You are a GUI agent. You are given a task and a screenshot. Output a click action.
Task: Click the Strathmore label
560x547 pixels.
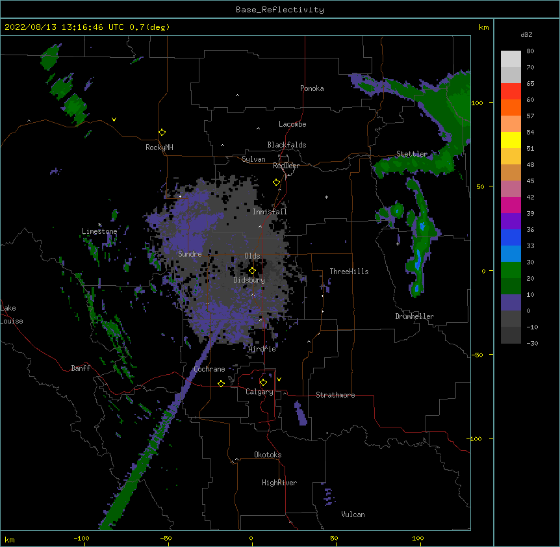click(335, 395)
